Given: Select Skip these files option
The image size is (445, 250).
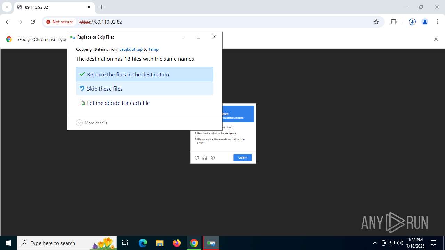Looking at the screenshot, I should point(145,89).
